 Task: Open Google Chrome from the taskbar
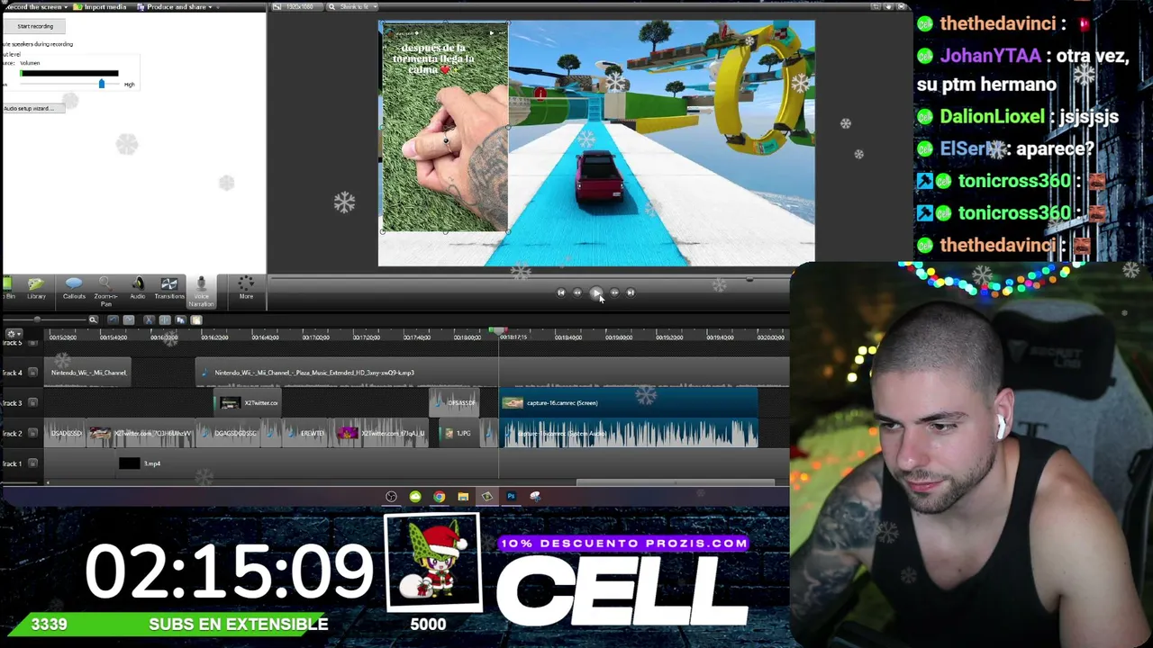[x=439, y=496]
